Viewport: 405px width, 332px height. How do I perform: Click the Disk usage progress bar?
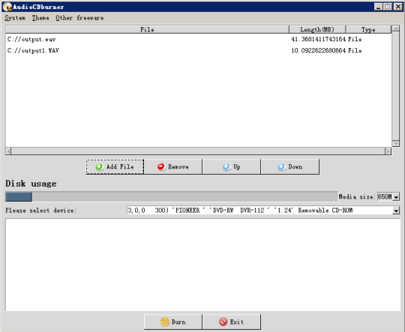point(172,196)
